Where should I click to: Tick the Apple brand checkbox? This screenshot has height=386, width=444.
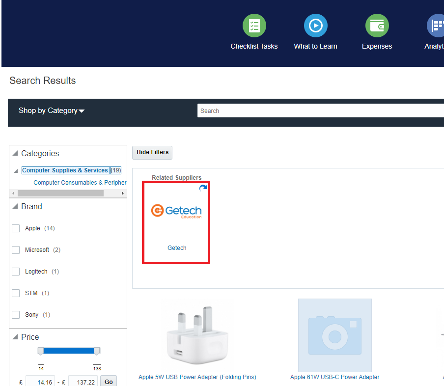(16, 228)
